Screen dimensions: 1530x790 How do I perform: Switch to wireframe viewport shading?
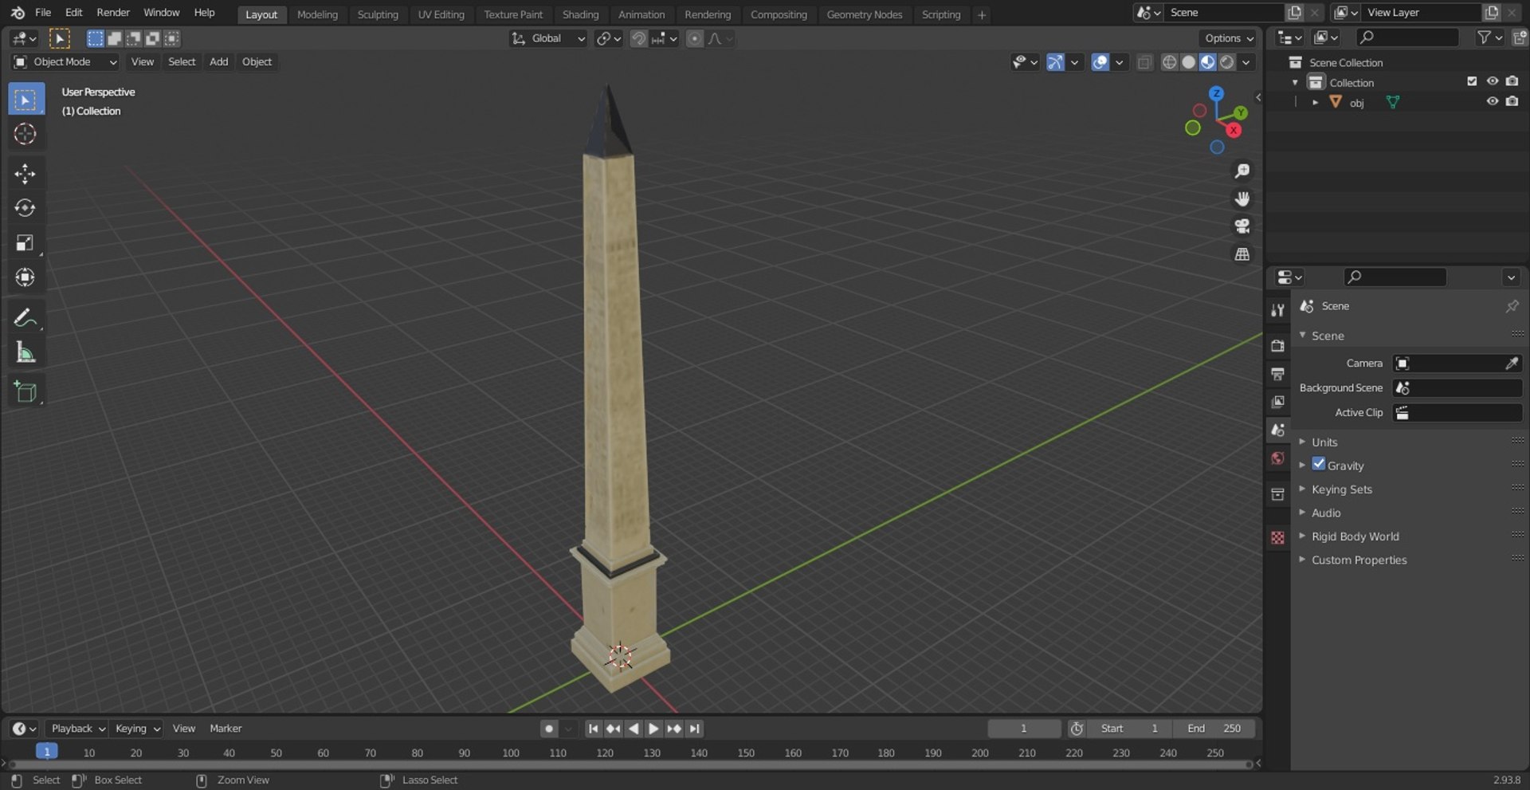[x=1169, y=62]
